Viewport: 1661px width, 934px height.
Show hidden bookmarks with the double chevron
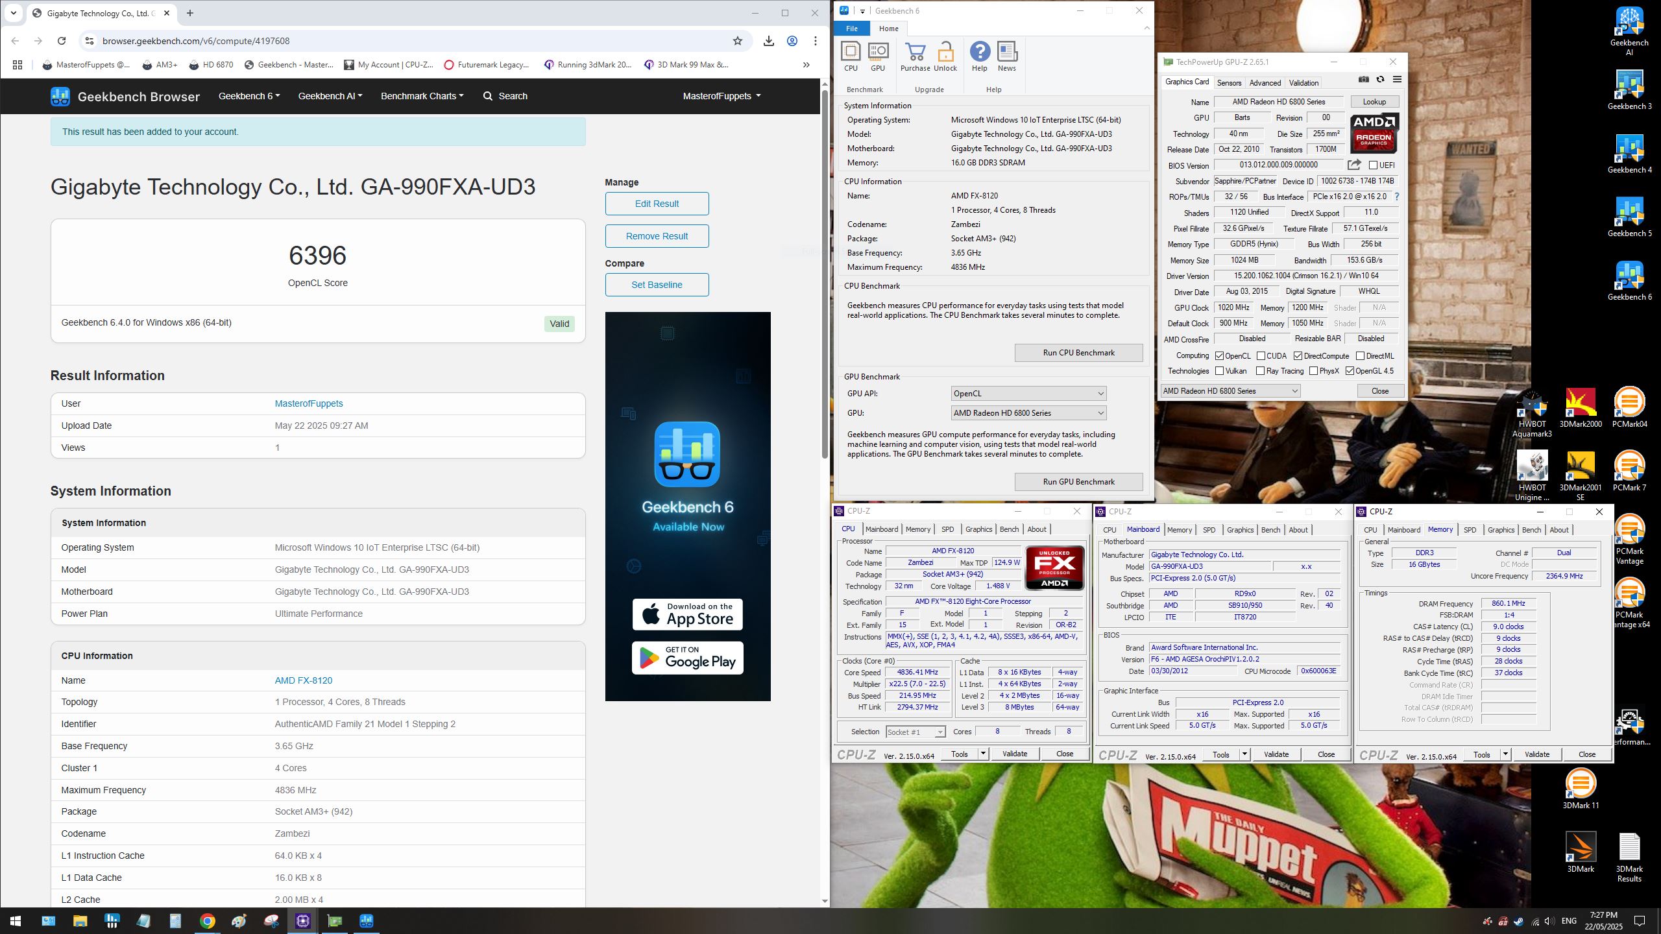[x=806, y=65]
